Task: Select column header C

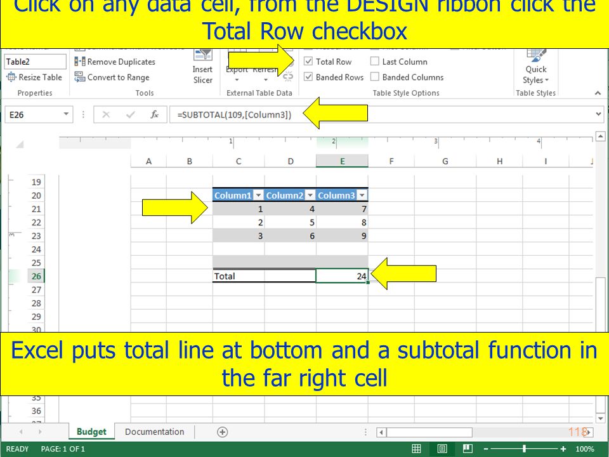Action: coord(239,161)
